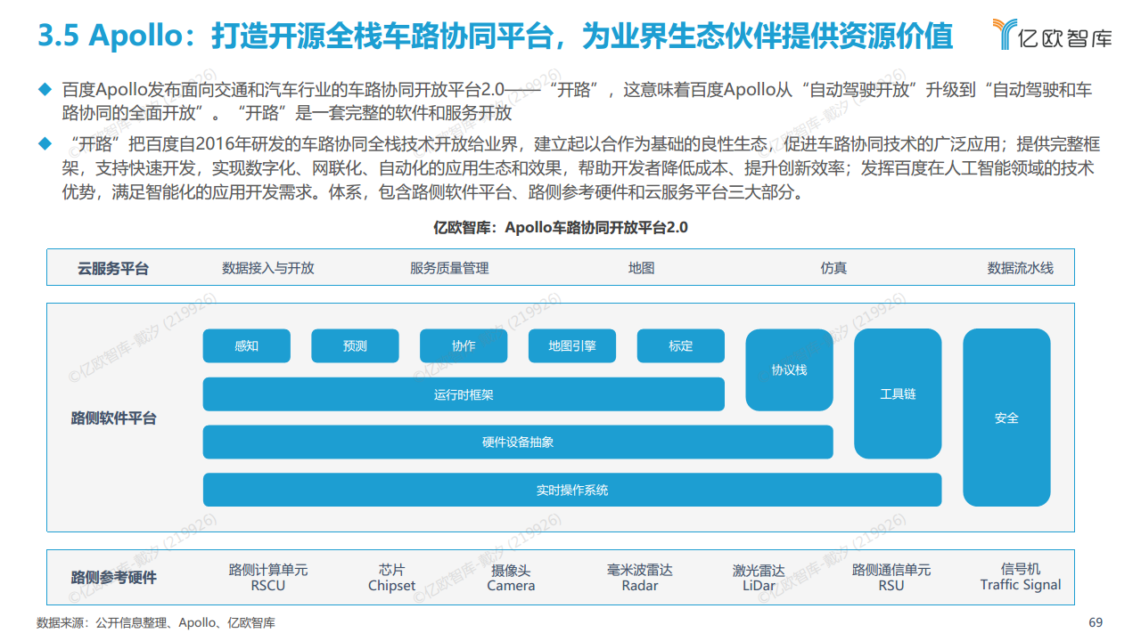Select the 地图引擎 block

click(x=572, y=345)
